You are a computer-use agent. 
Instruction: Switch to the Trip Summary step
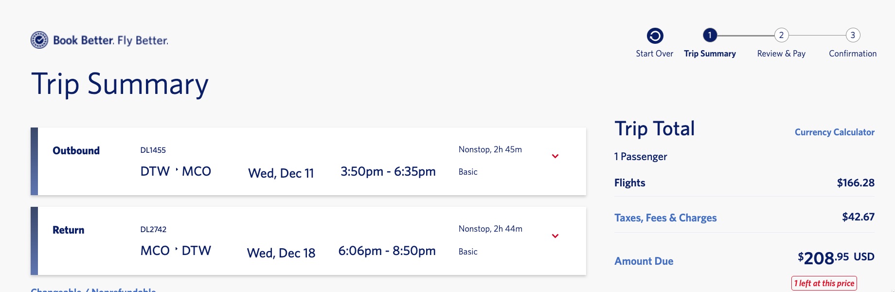[x=710, y=54]
